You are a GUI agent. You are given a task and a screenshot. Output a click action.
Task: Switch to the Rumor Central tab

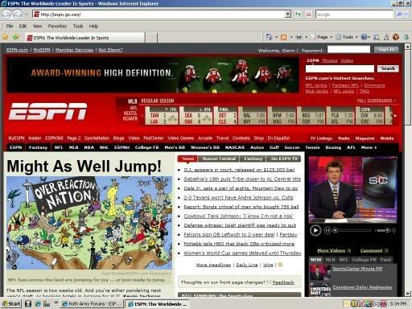coord(219,159)
